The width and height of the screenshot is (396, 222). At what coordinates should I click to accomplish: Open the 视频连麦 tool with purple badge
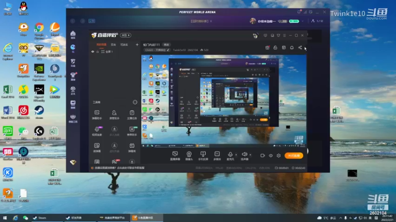(x=97, y=131)
